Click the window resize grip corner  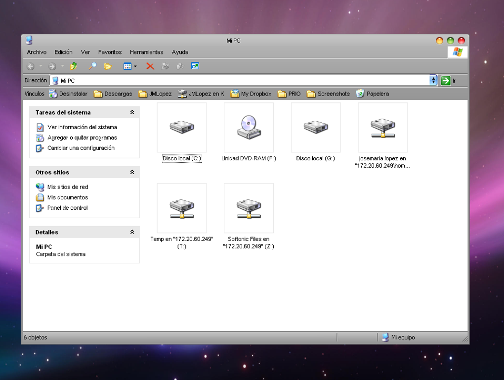pyautogui.click(x=465, y=338)
